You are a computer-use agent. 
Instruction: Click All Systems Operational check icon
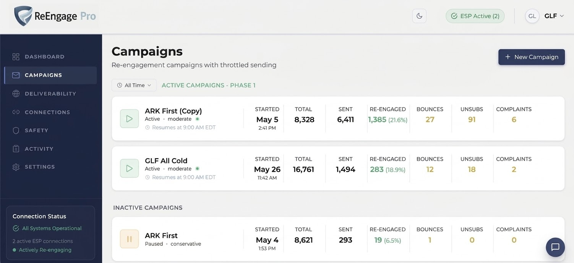(x=16, y=228)
